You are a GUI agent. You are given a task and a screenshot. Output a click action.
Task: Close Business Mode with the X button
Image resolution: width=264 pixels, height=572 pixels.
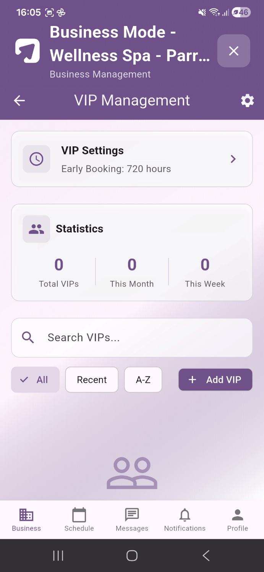click(233, 51)
